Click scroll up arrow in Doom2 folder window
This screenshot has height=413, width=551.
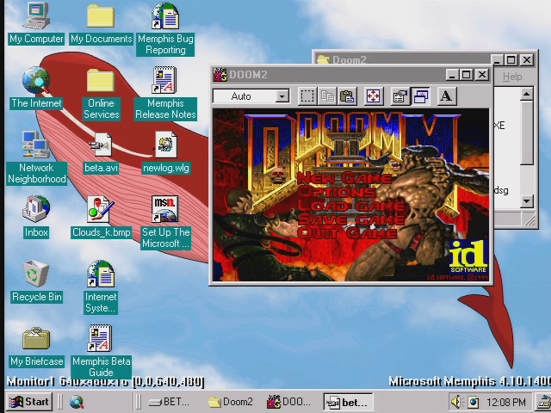click(x=526, y=94)
